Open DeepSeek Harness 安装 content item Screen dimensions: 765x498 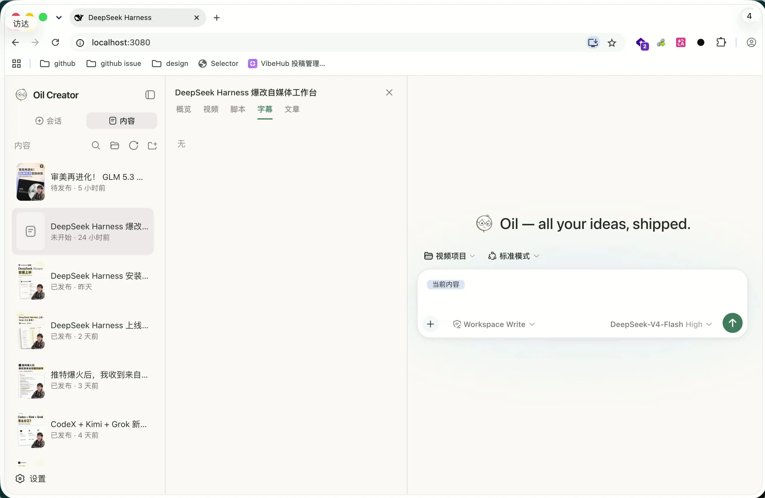tap(83, 281)
